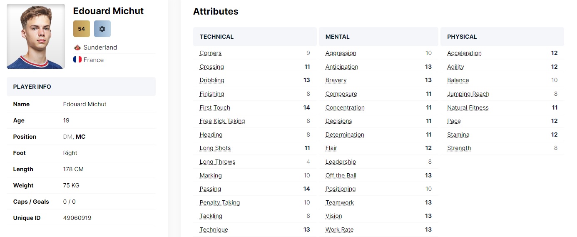Select the TECHNICAL attributes header

[255, 37]
